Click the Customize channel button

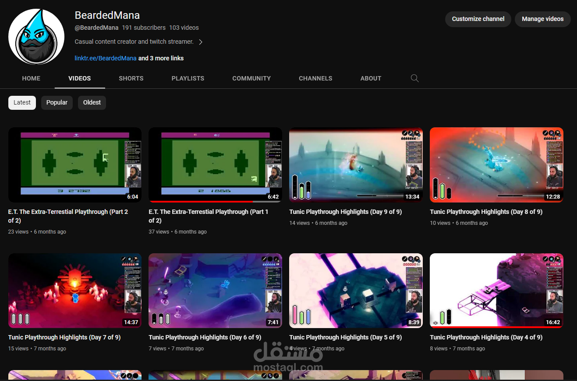(478, 19)
